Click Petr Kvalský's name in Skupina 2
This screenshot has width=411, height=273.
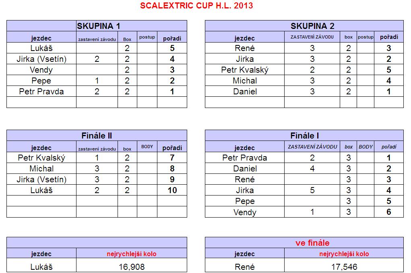(245, 70)
